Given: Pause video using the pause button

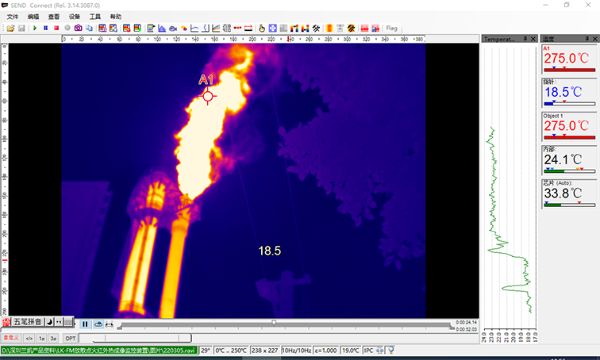Looking at the screenshot, I should (x=85, y=324).
